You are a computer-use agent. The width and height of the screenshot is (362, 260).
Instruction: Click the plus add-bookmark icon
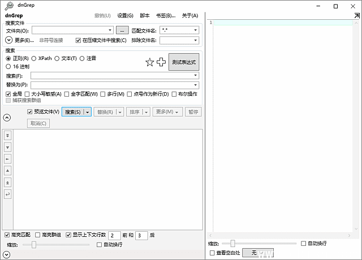[x=161, y=62]
